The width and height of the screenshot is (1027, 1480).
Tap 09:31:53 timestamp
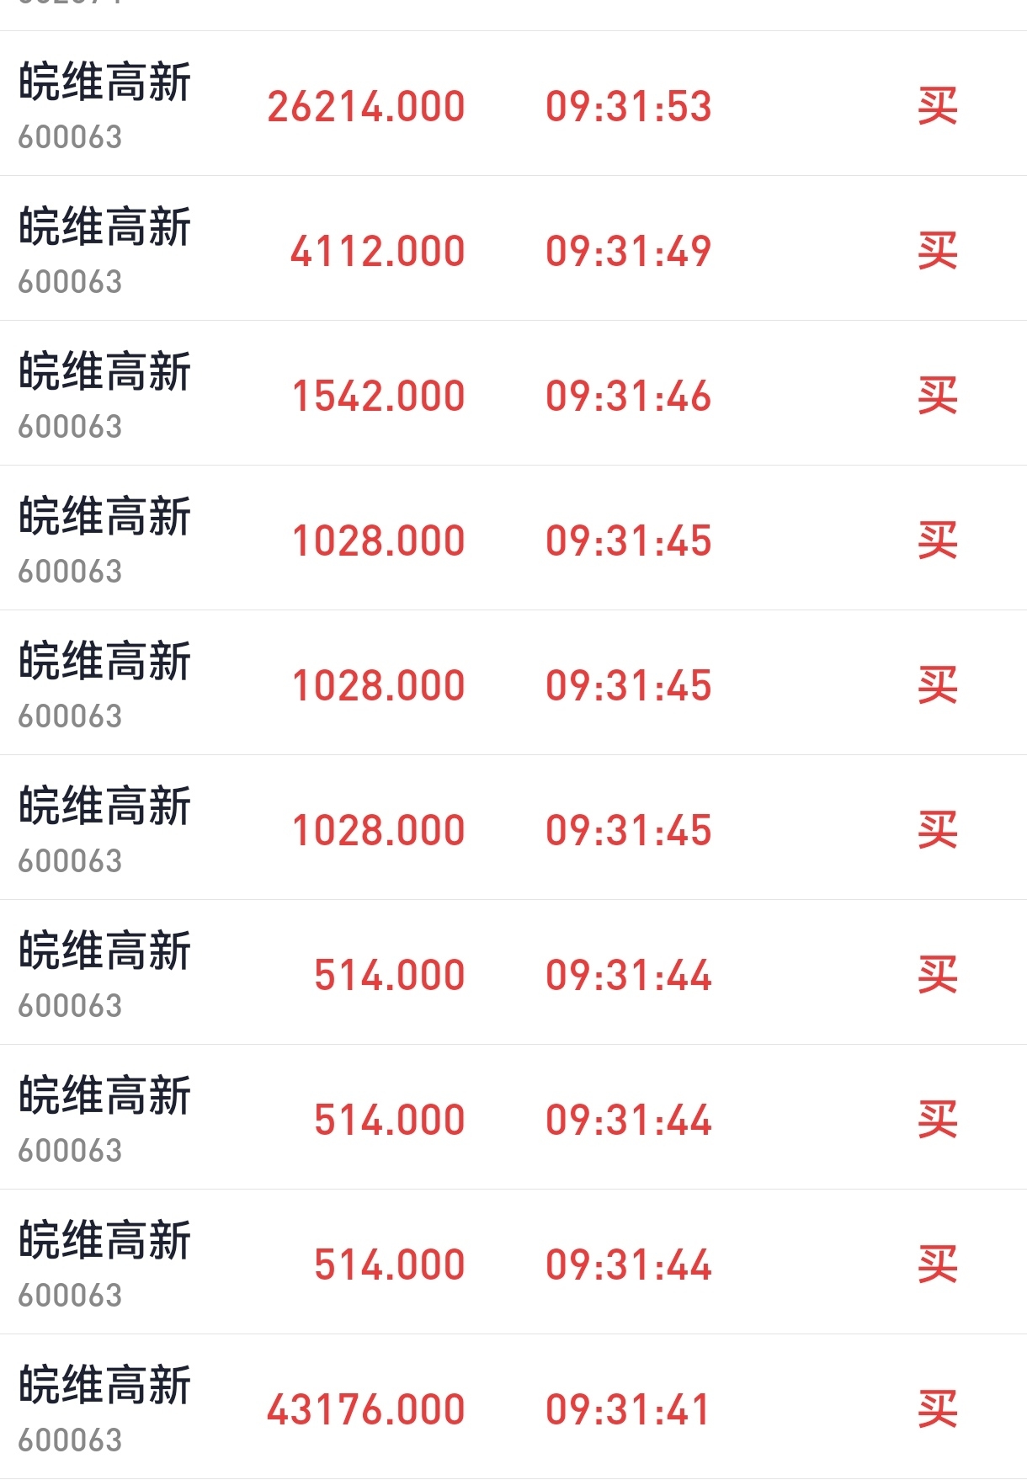coord(629,106)
